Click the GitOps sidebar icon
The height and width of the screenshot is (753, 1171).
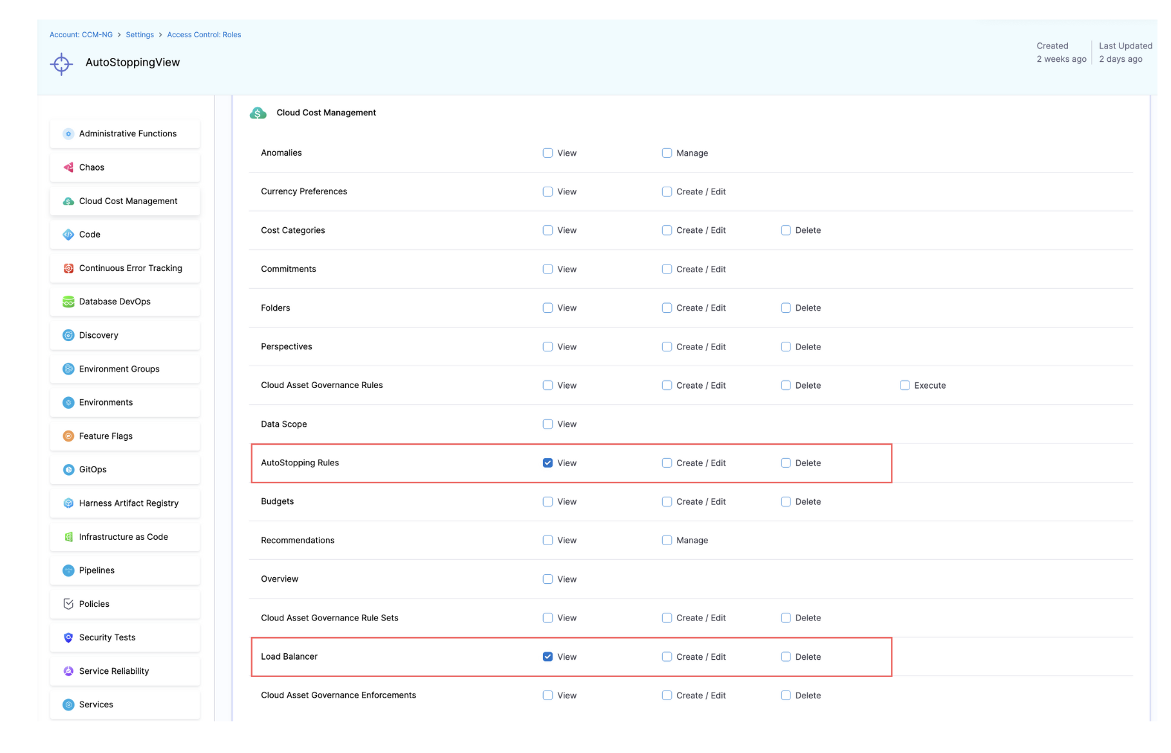[68, 470]
